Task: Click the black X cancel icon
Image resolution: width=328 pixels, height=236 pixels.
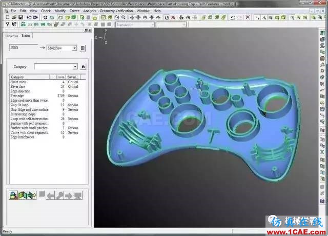Action: 248,17
